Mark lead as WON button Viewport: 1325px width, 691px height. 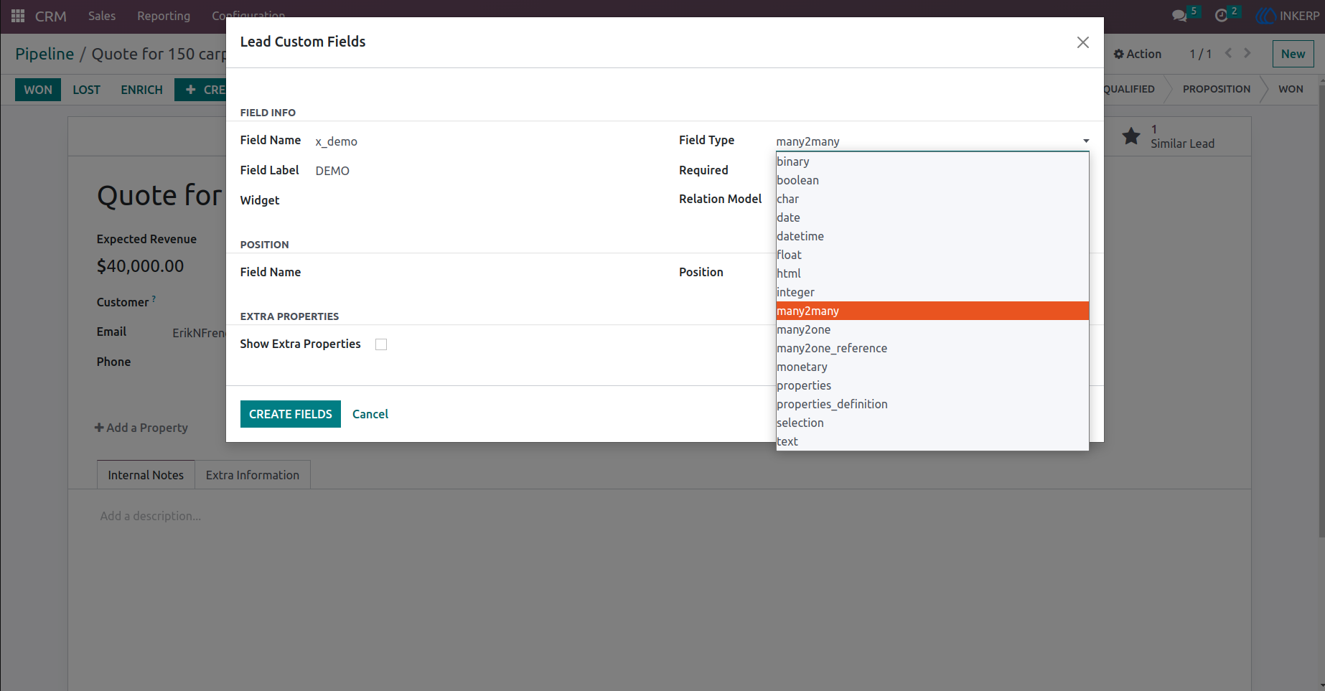click(38, 90)
